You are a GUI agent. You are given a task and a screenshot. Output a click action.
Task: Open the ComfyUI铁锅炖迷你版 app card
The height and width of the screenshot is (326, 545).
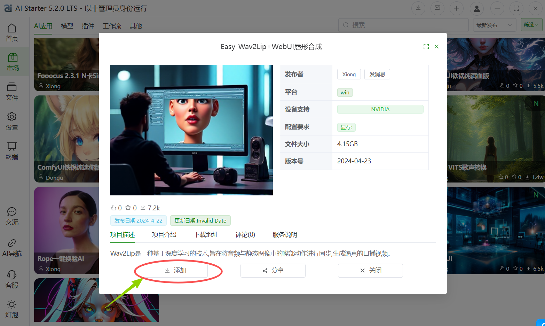(x=66, y=139)
